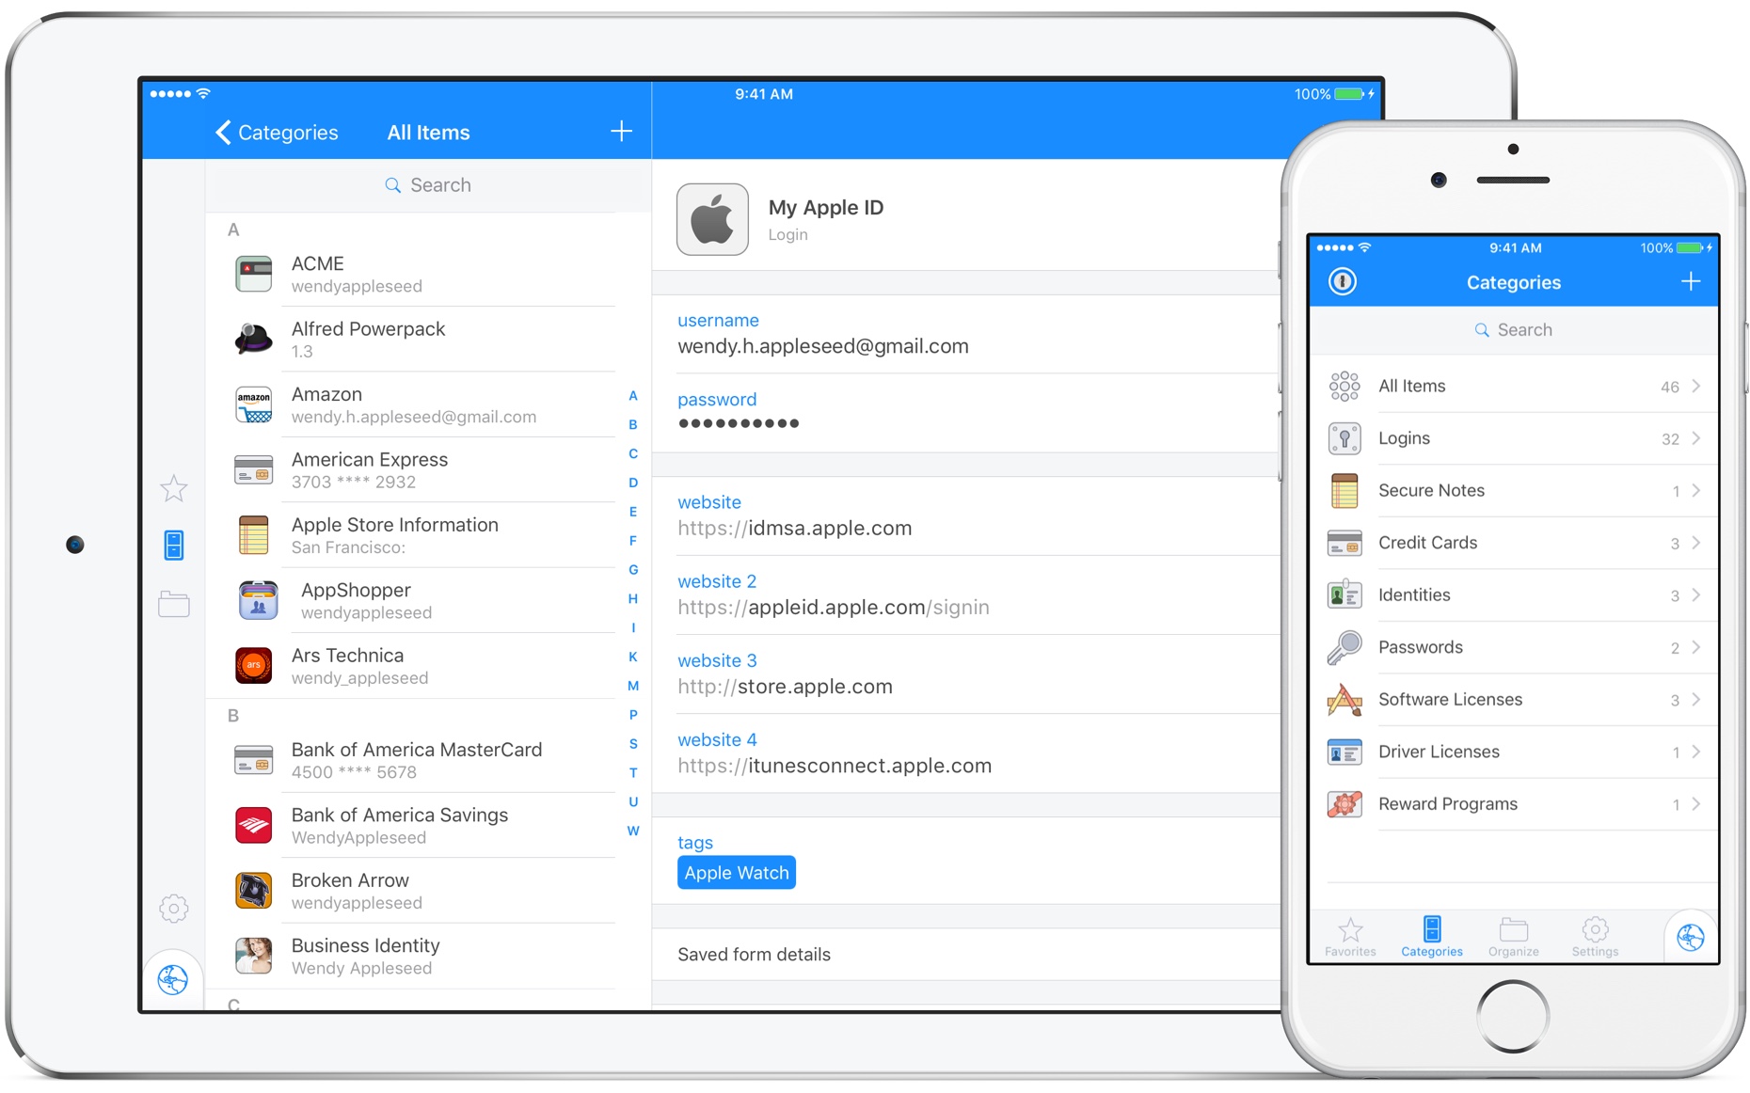1750x1093 pixels.
Task: Open Logins category keyhole icon
Action: click(1344, 438)
